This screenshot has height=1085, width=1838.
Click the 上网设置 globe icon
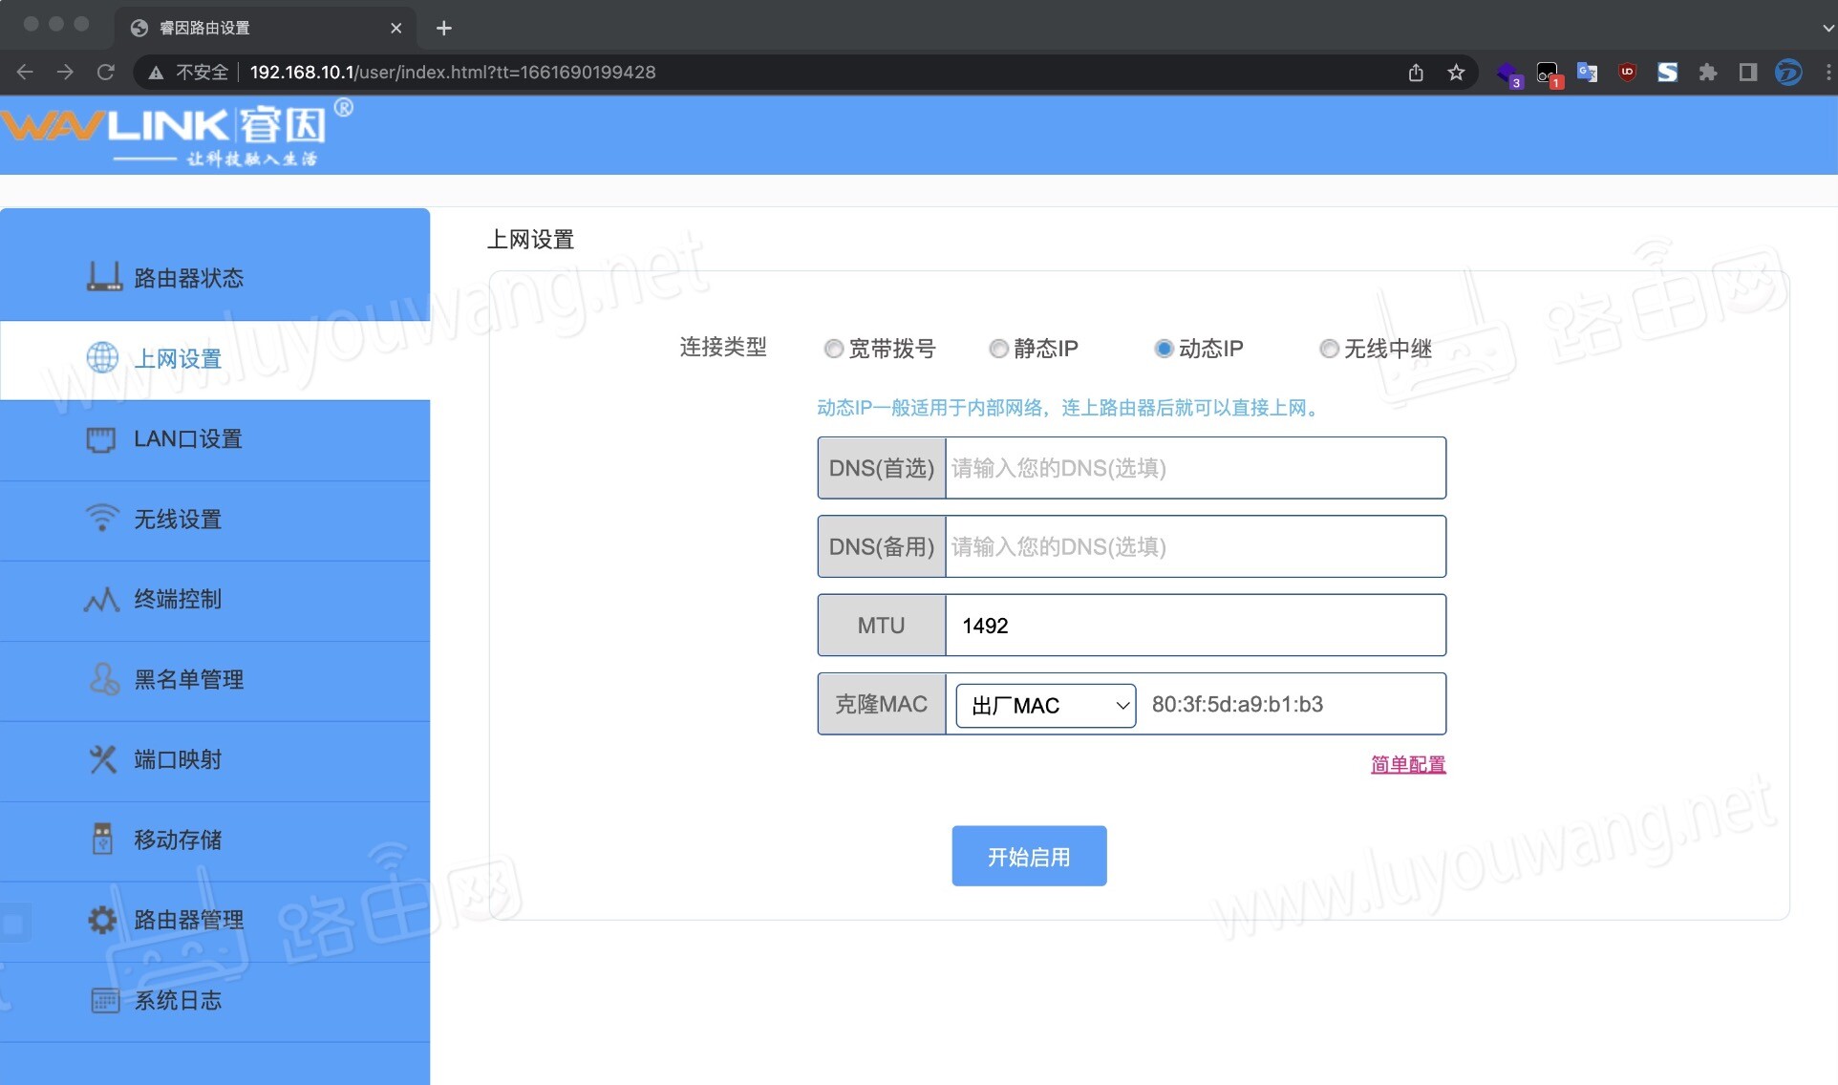tap(102, 358)
